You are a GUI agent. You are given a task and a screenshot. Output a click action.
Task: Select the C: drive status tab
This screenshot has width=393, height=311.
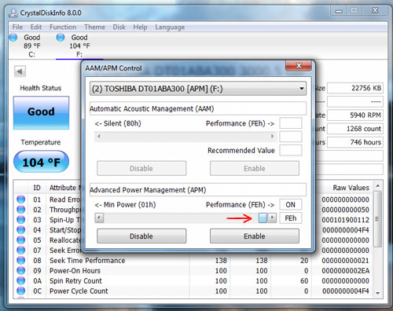31,46
